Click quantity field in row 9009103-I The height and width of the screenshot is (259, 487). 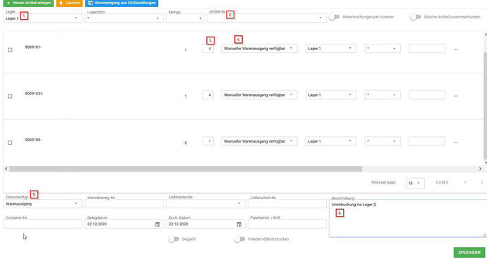(x=208, y=95)
